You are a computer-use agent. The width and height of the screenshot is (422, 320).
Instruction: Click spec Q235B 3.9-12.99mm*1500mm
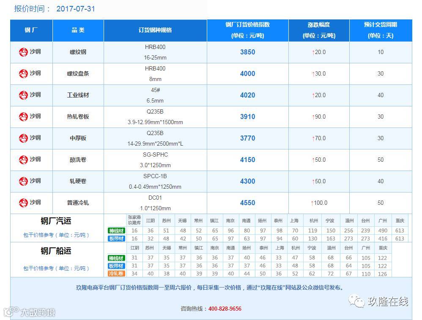[155, 117]
